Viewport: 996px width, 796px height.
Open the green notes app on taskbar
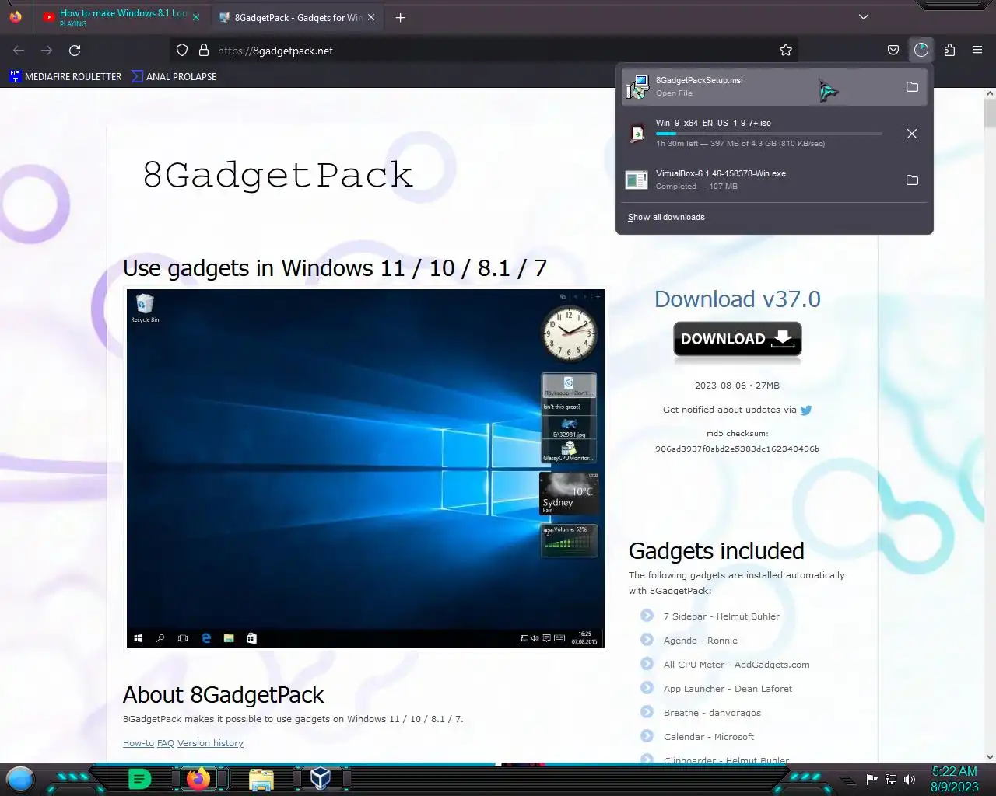coord(139,779)
